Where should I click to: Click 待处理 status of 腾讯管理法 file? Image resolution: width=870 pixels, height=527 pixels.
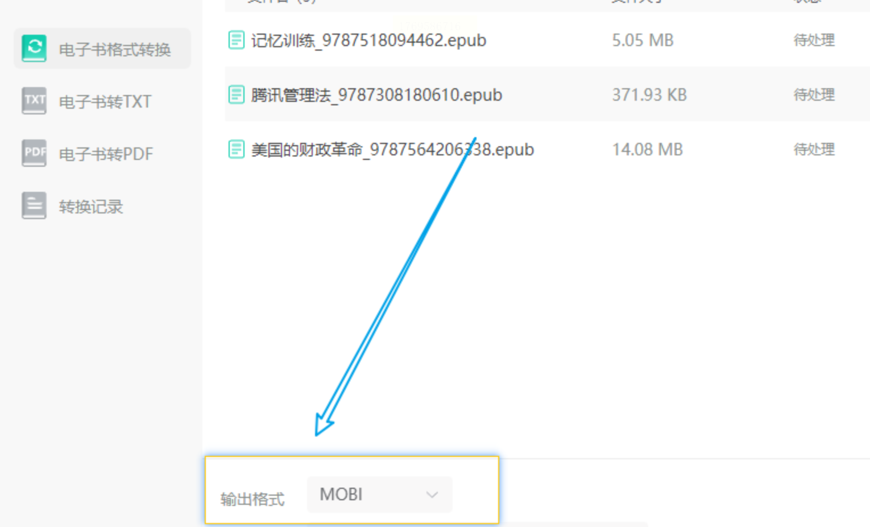[814, 94]
